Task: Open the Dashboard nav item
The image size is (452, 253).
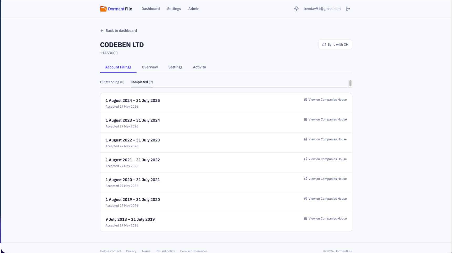Action: point(151,9)
